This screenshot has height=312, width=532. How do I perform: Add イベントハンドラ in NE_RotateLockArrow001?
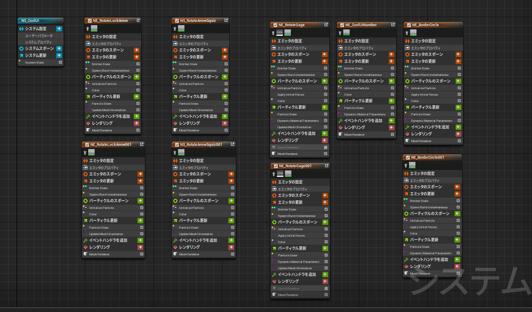click(140, 240)
